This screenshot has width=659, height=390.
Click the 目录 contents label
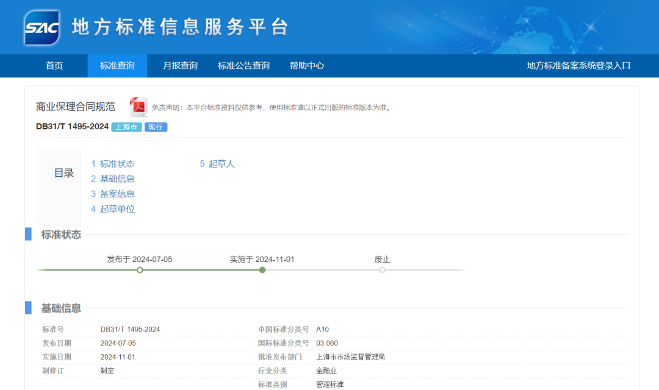[64, 173]
